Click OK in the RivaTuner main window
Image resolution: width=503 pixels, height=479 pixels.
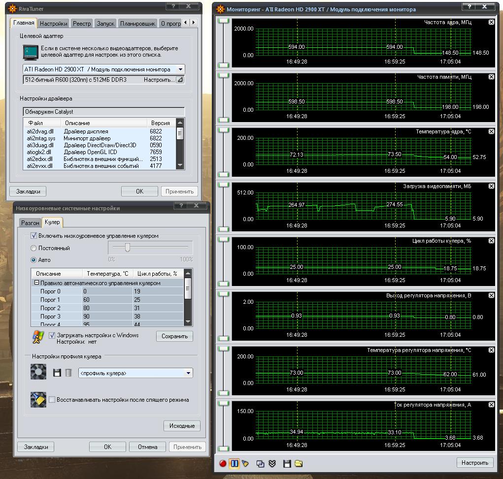click(x=139, y=192)
